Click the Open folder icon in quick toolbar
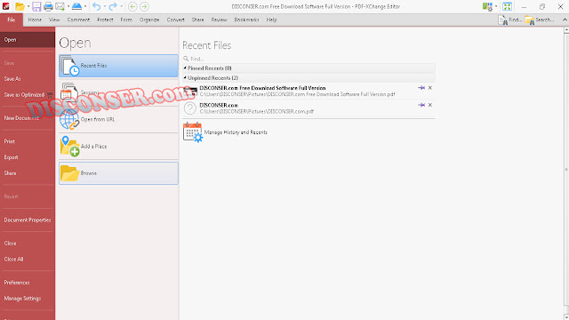The width and height of the screenshot is (569, 320). click(x=20, y=6)
